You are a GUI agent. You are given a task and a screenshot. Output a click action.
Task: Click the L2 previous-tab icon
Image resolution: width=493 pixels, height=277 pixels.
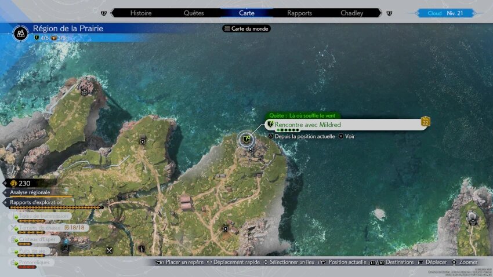[x=104, y=13]
